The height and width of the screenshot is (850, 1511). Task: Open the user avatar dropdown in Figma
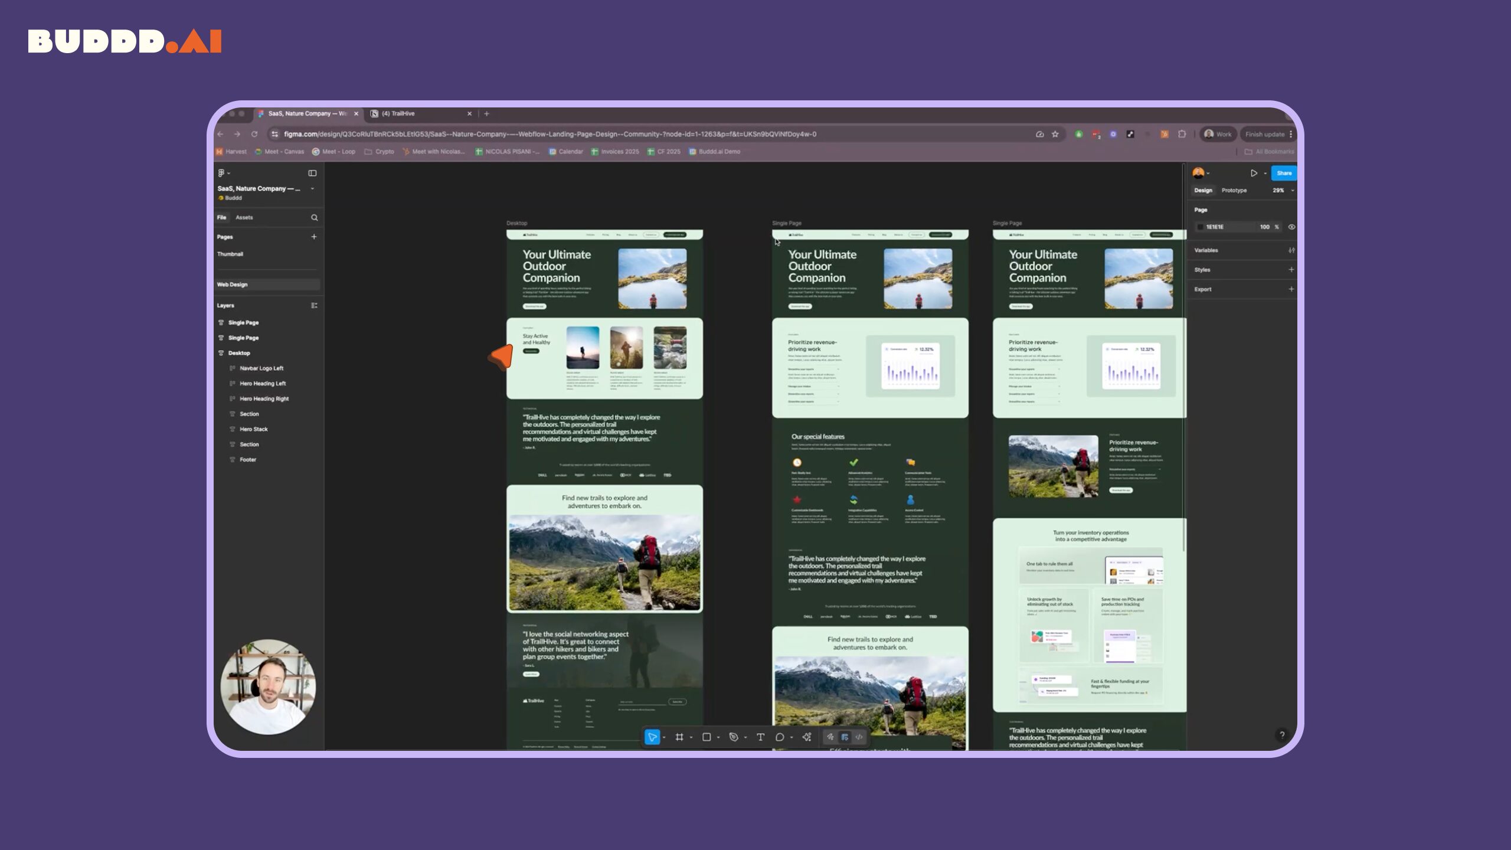tap(1201, 173)
